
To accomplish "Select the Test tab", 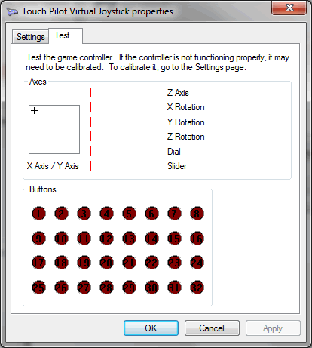I will click(x=66, y=35).
